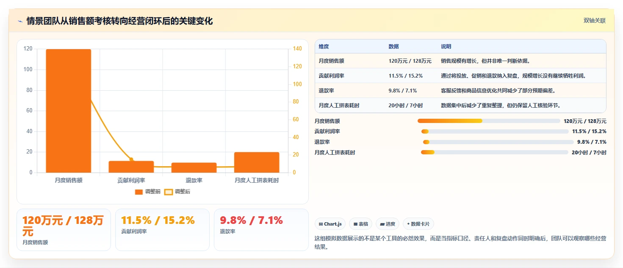This screenshot has height=268, width=623.
Task: Click 月度人工拼表耗时 row label in table
Action: click(x=339, y=106)
